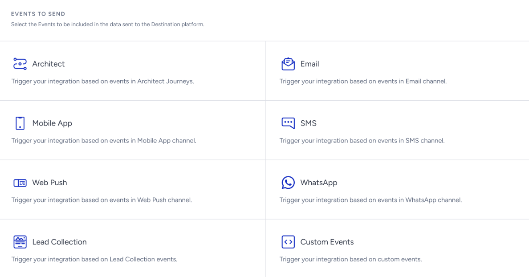Click the Architect Journeys trigger description
The width and height of the screenshot is (529, 277).
click(102, 81)
